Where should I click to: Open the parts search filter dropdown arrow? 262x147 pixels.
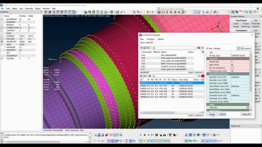point(194,48)
